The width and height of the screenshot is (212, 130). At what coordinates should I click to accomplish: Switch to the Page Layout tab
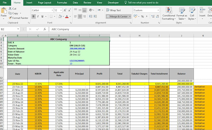[45, 2]
